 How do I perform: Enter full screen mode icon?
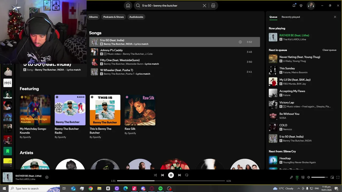(338, 177)
